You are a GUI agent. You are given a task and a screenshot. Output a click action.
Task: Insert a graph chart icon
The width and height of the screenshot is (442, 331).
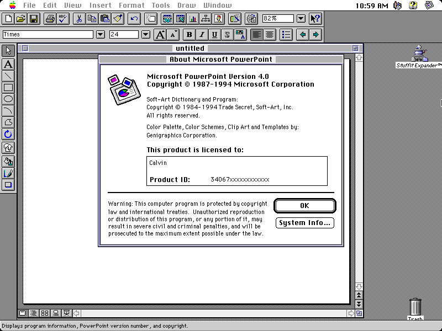[x=193, y=19]
